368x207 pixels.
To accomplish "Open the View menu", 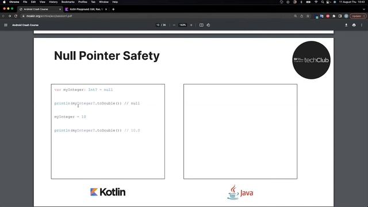I will [42, 2].
